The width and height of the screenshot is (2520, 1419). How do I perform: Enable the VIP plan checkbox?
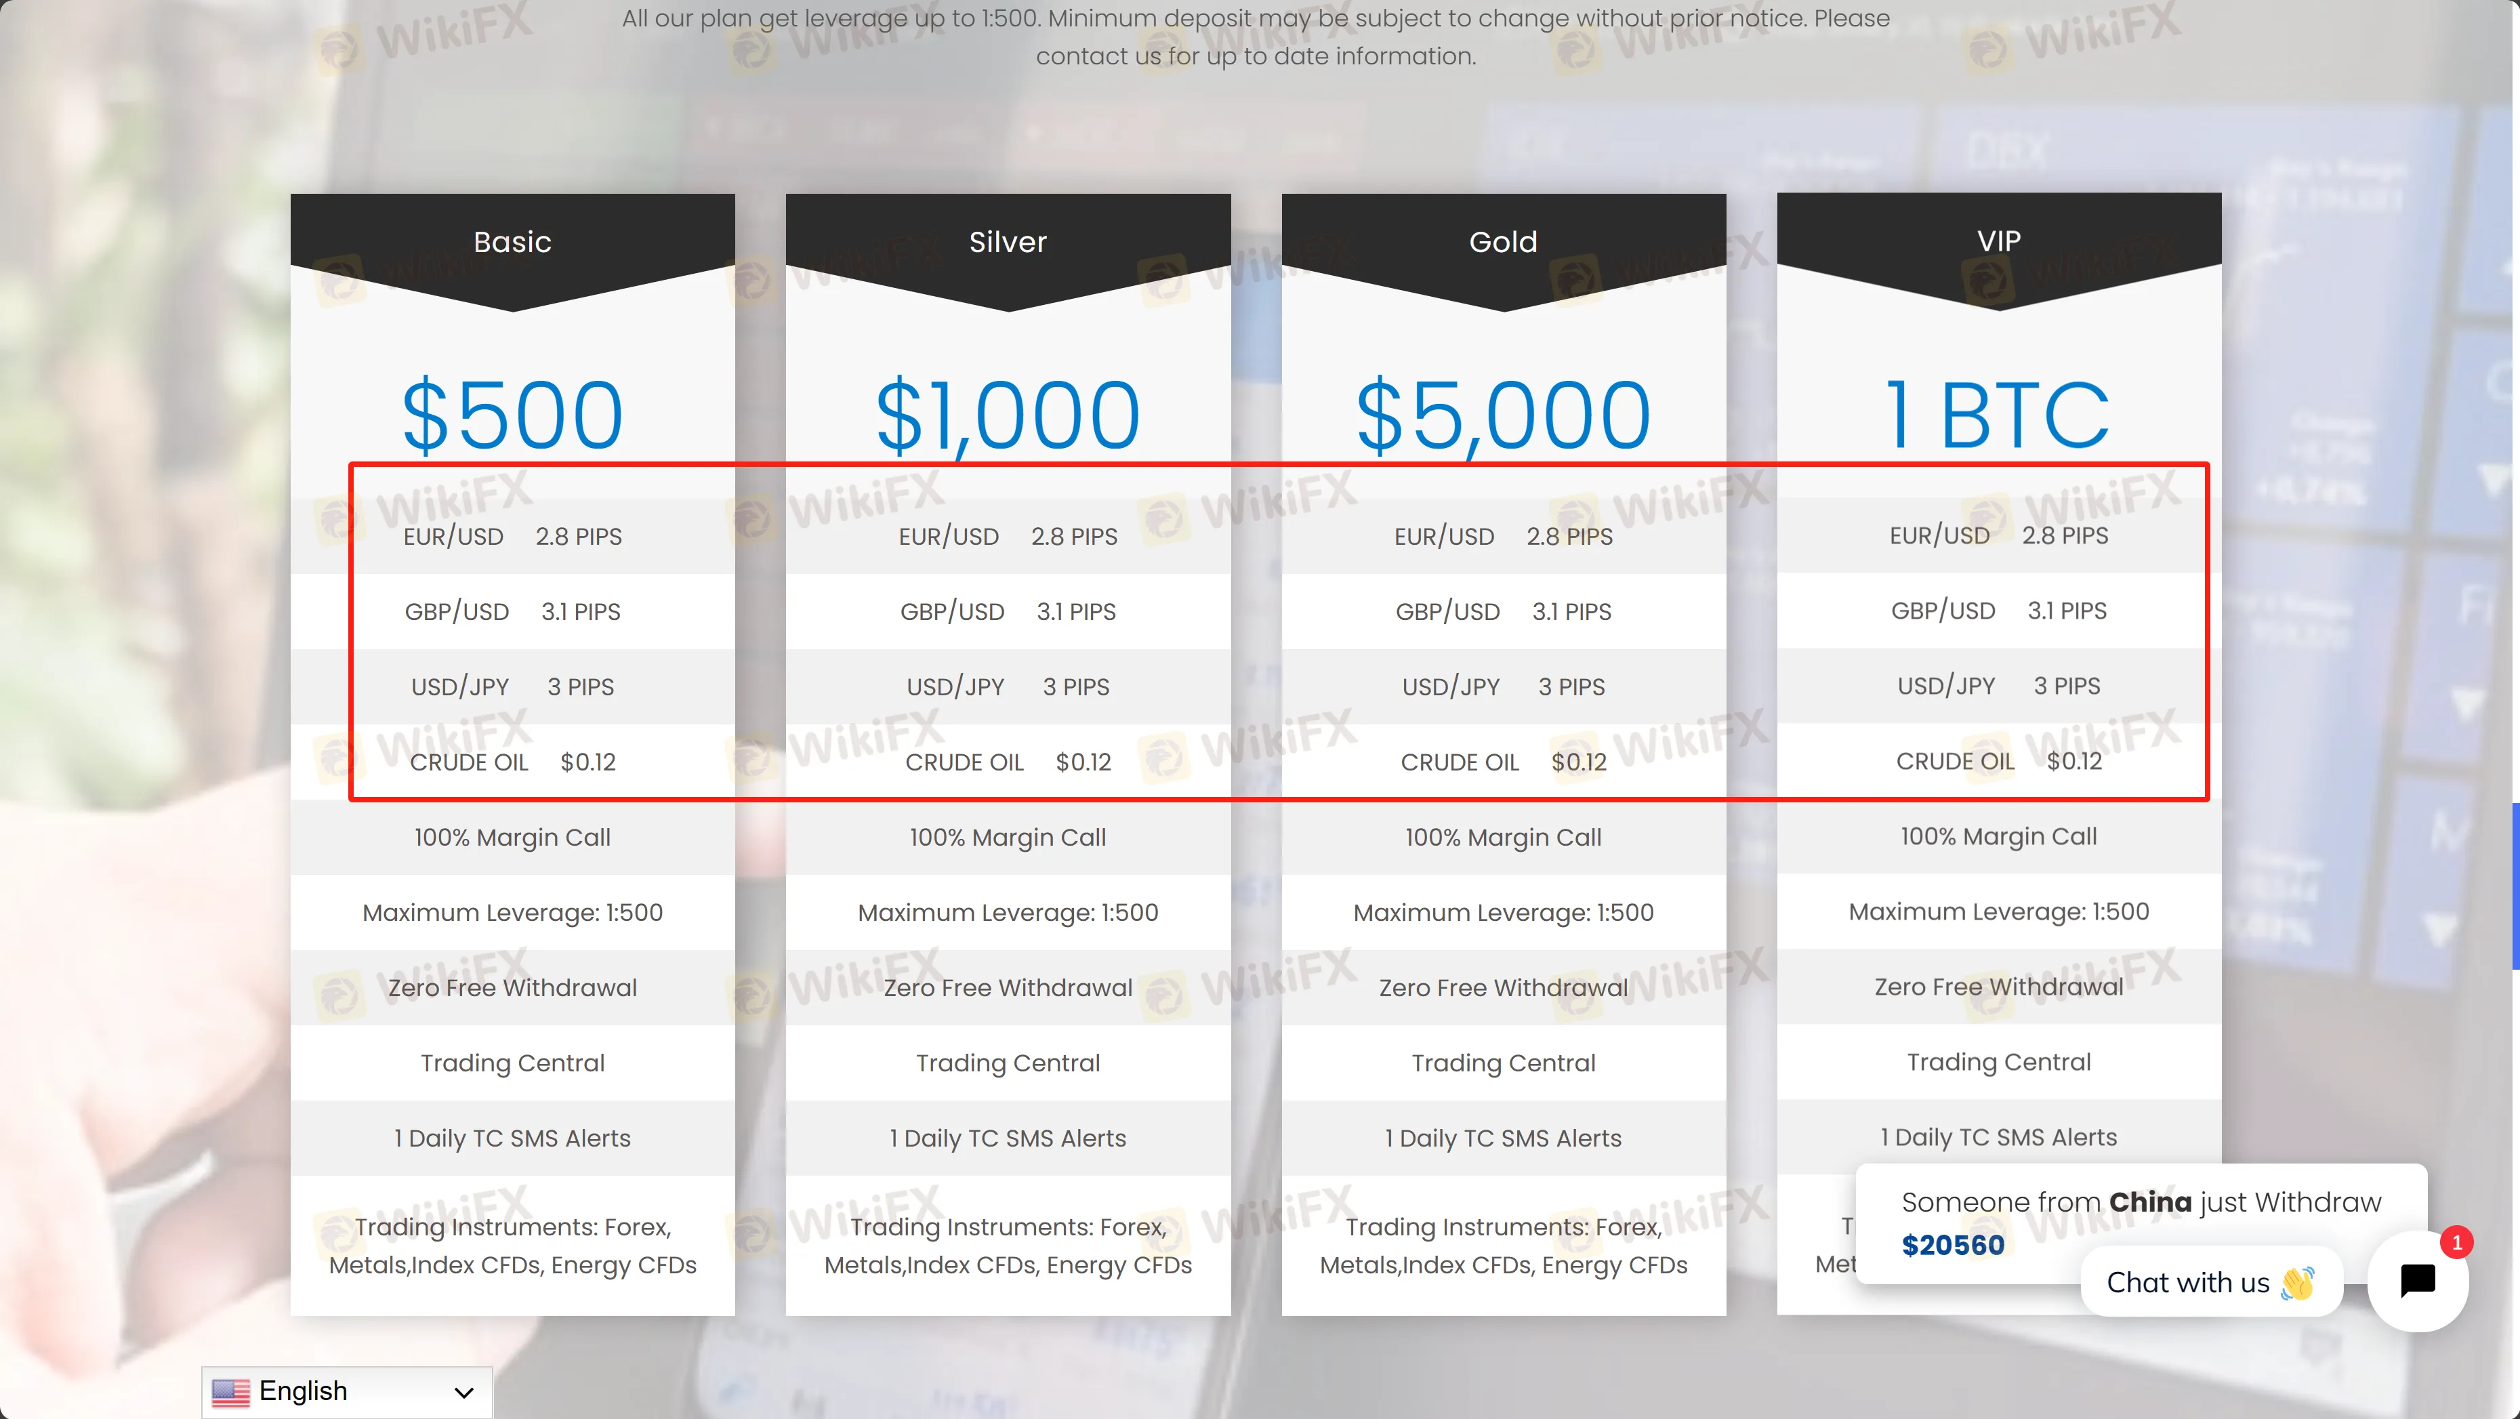[1998, 241]
